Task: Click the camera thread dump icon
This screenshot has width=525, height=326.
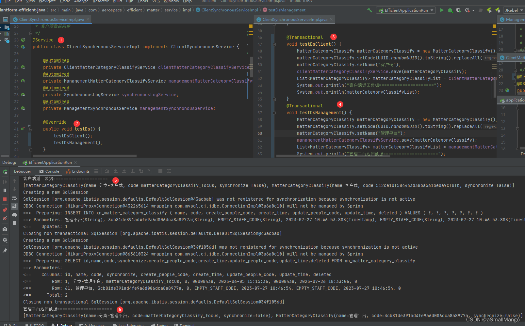Action: click(5, 229)
